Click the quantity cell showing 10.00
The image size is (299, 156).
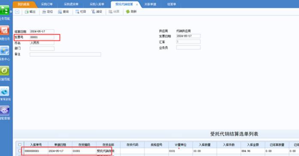[x=205, y=151]
